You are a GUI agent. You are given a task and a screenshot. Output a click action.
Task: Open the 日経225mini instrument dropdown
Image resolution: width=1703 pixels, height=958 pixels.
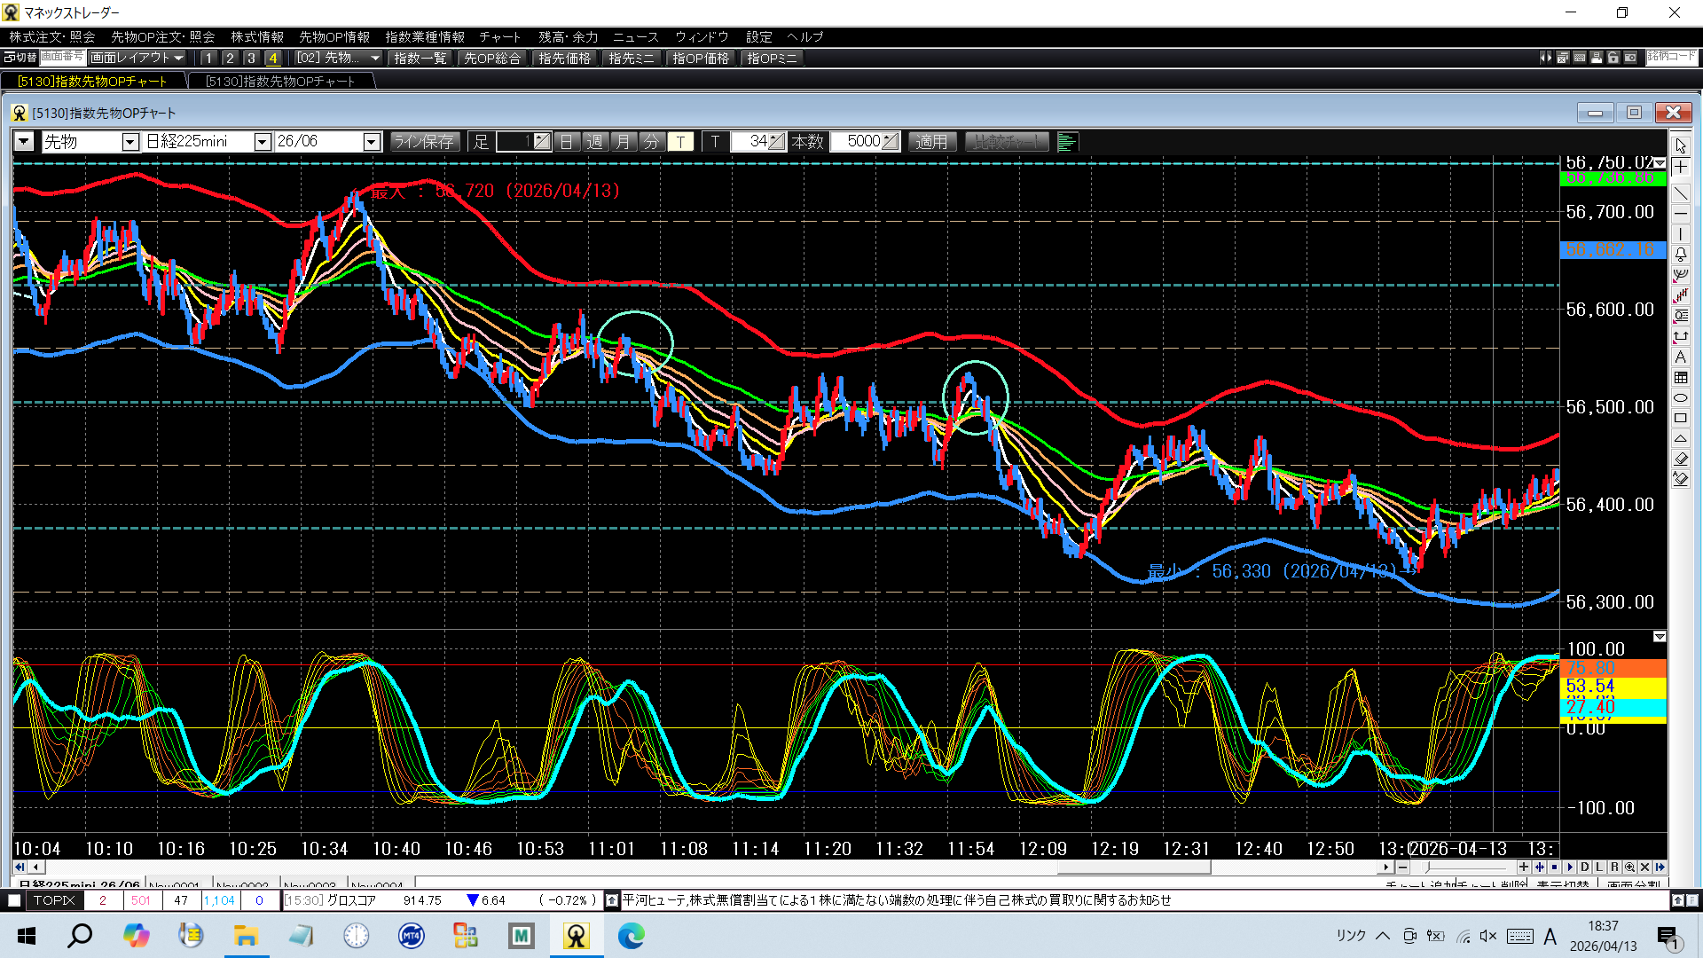(x=262, y=142)
